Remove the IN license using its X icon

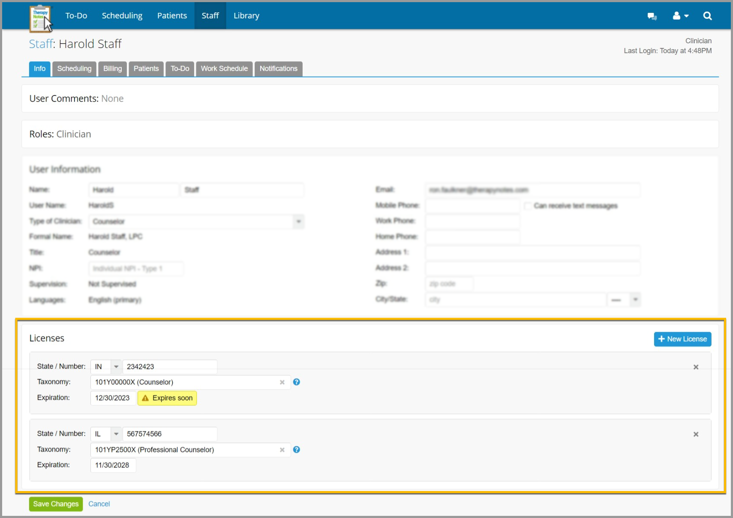point(696,367)
